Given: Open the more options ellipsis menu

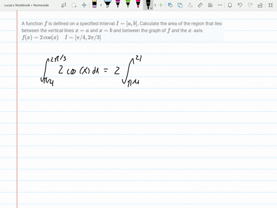Looking at the screenshot, I should [x=220, y=5].
